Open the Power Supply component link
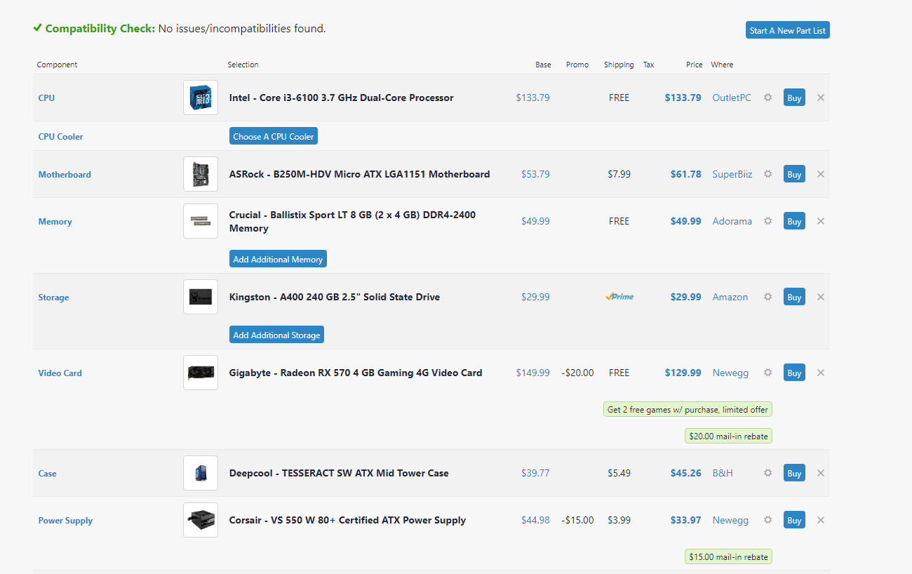 [65, 521]
